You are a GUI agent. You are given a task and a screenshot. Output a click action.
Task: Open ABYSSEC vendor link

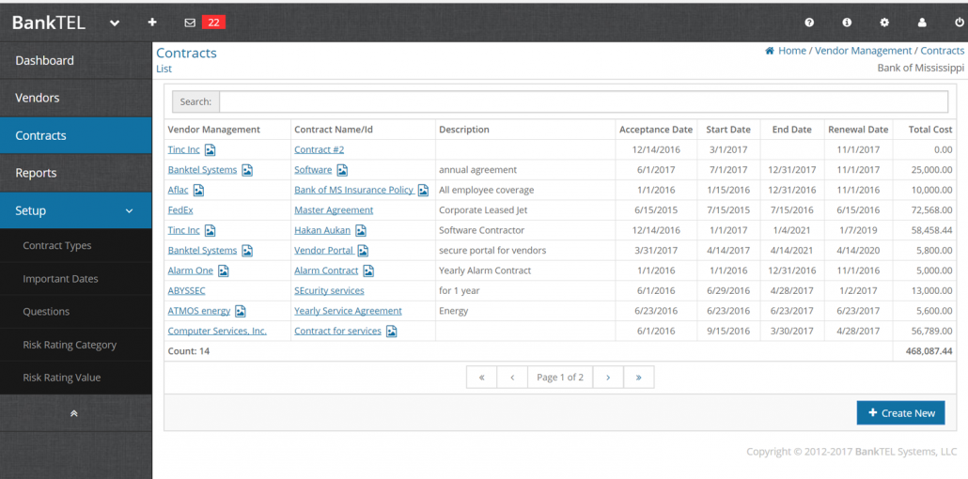coord(186,291)
